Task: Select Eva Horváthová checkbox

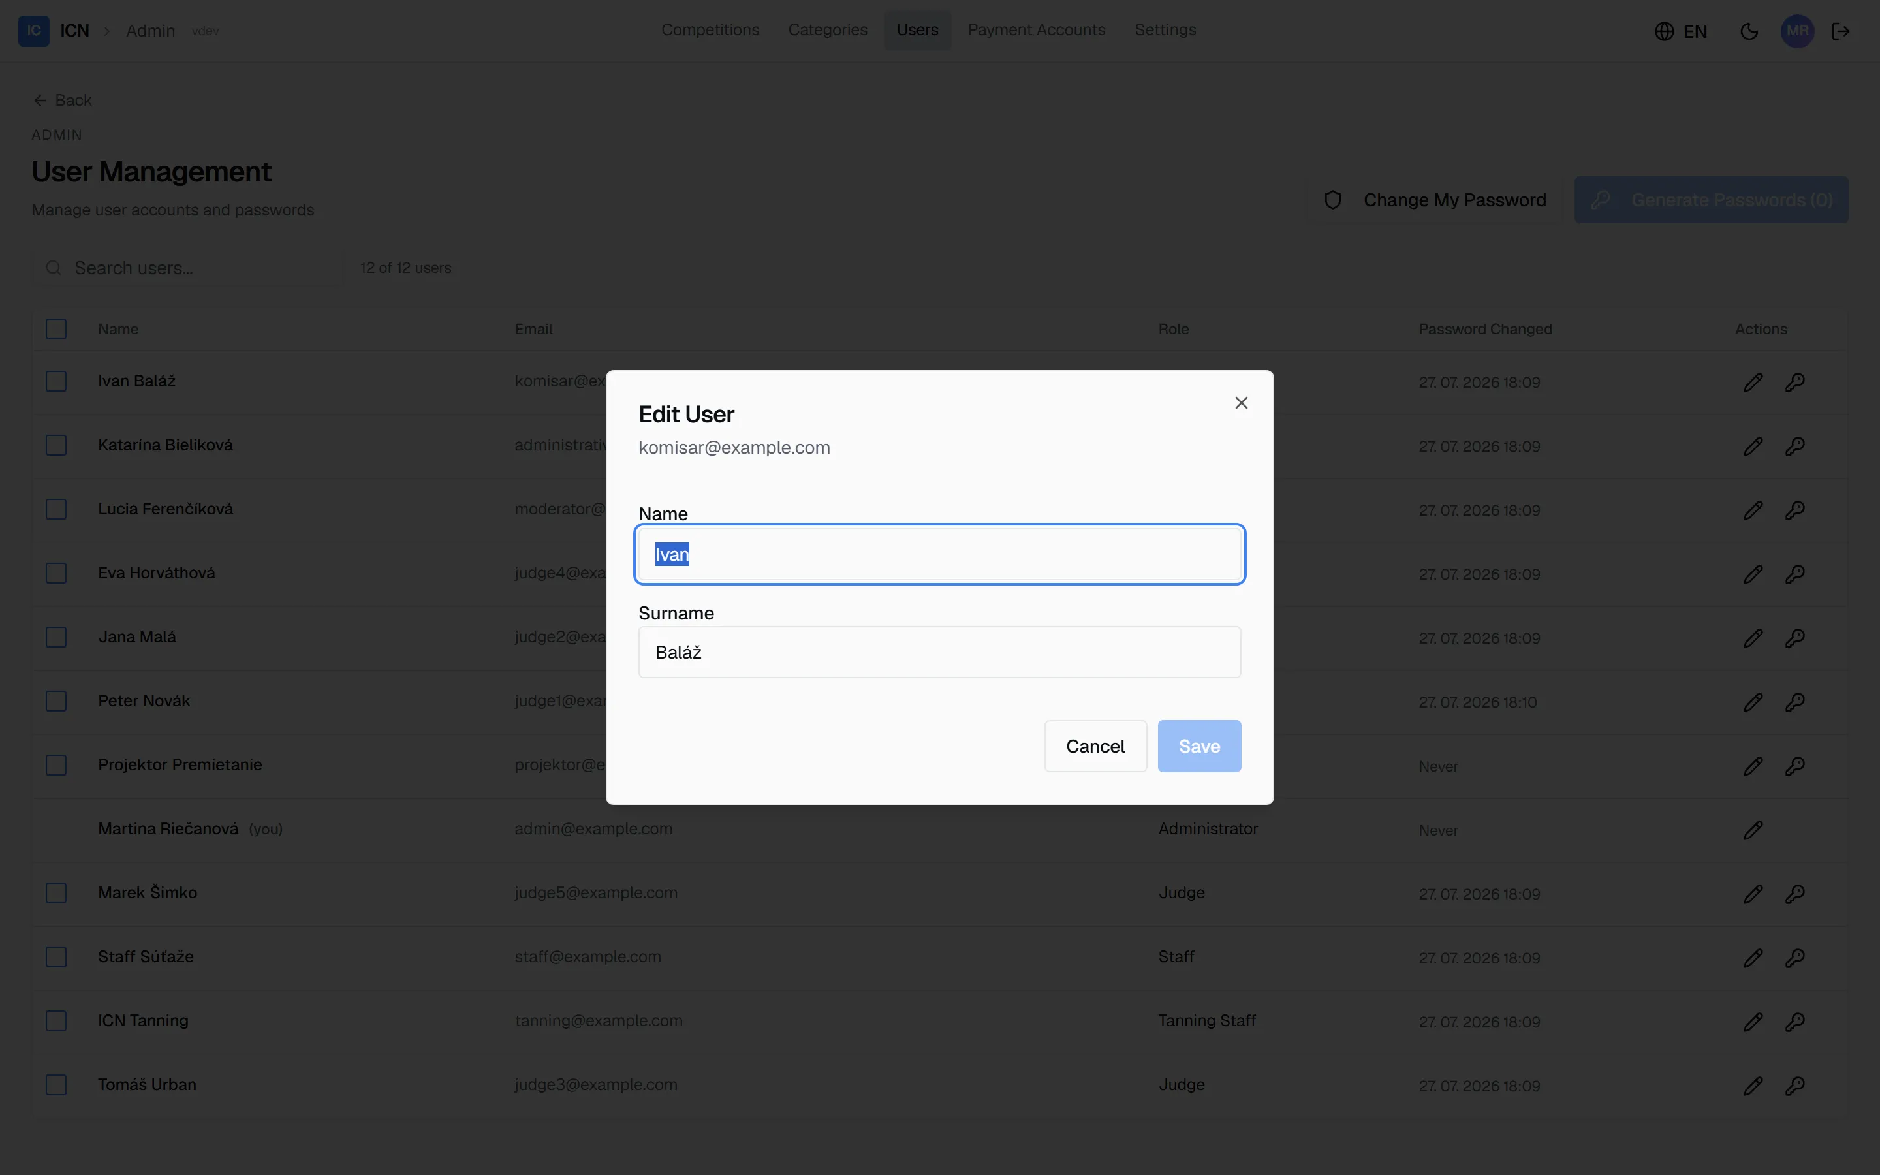Action: 56,572
